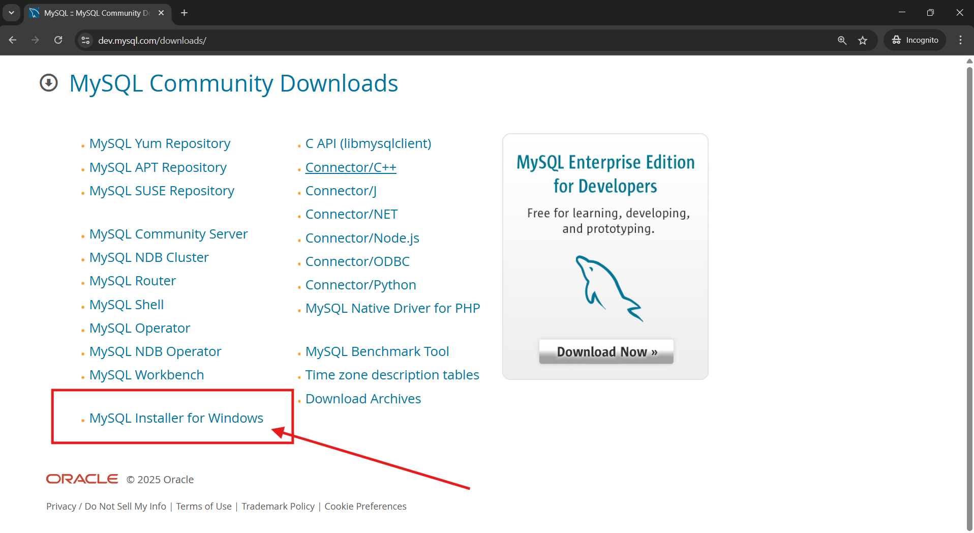Open the Incognito profile indicator
Image resolution: width=974 pixels, height=533 pixels.
(915, 40)
